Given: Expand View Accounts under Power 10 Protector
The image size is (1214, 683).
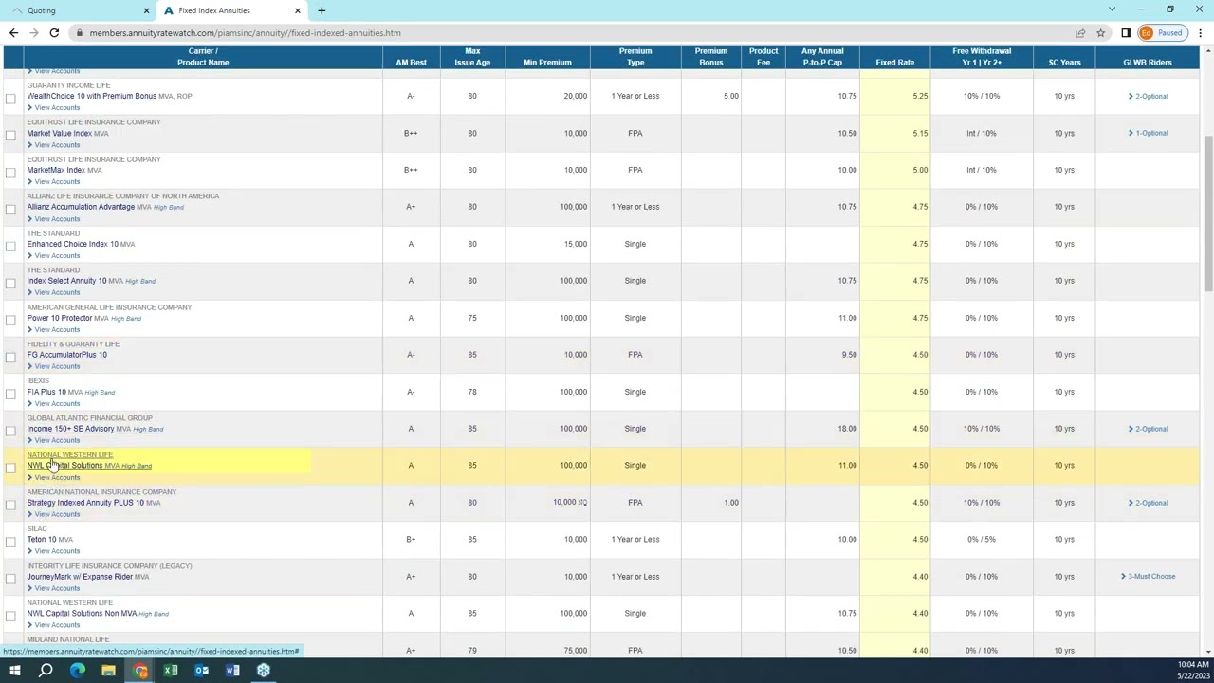Looking at the screenshot, I should click(x=54, y=329).
